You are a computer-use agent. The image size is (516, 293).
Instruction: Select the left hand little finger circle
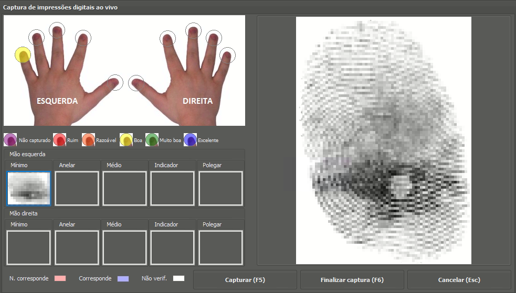coord(23,55)
